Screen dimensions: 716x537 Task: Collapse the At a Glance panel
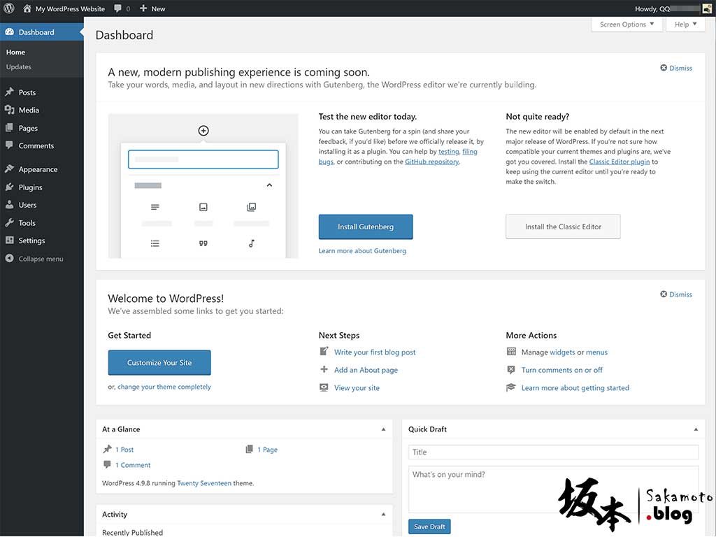tap(384, 429)
